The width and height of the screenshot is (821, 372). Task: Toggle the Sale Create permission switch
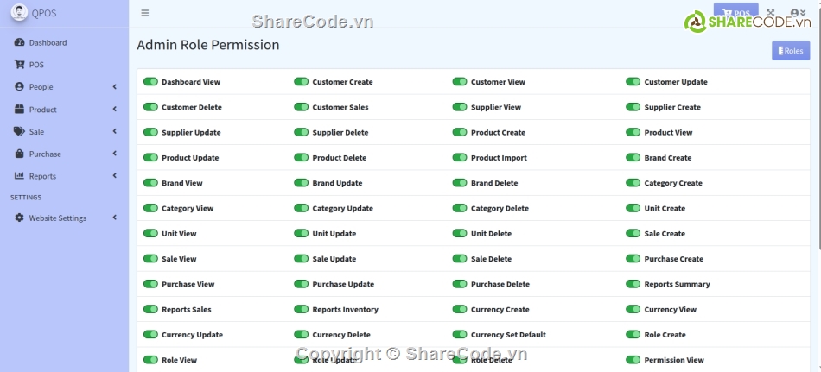(633, 233)
